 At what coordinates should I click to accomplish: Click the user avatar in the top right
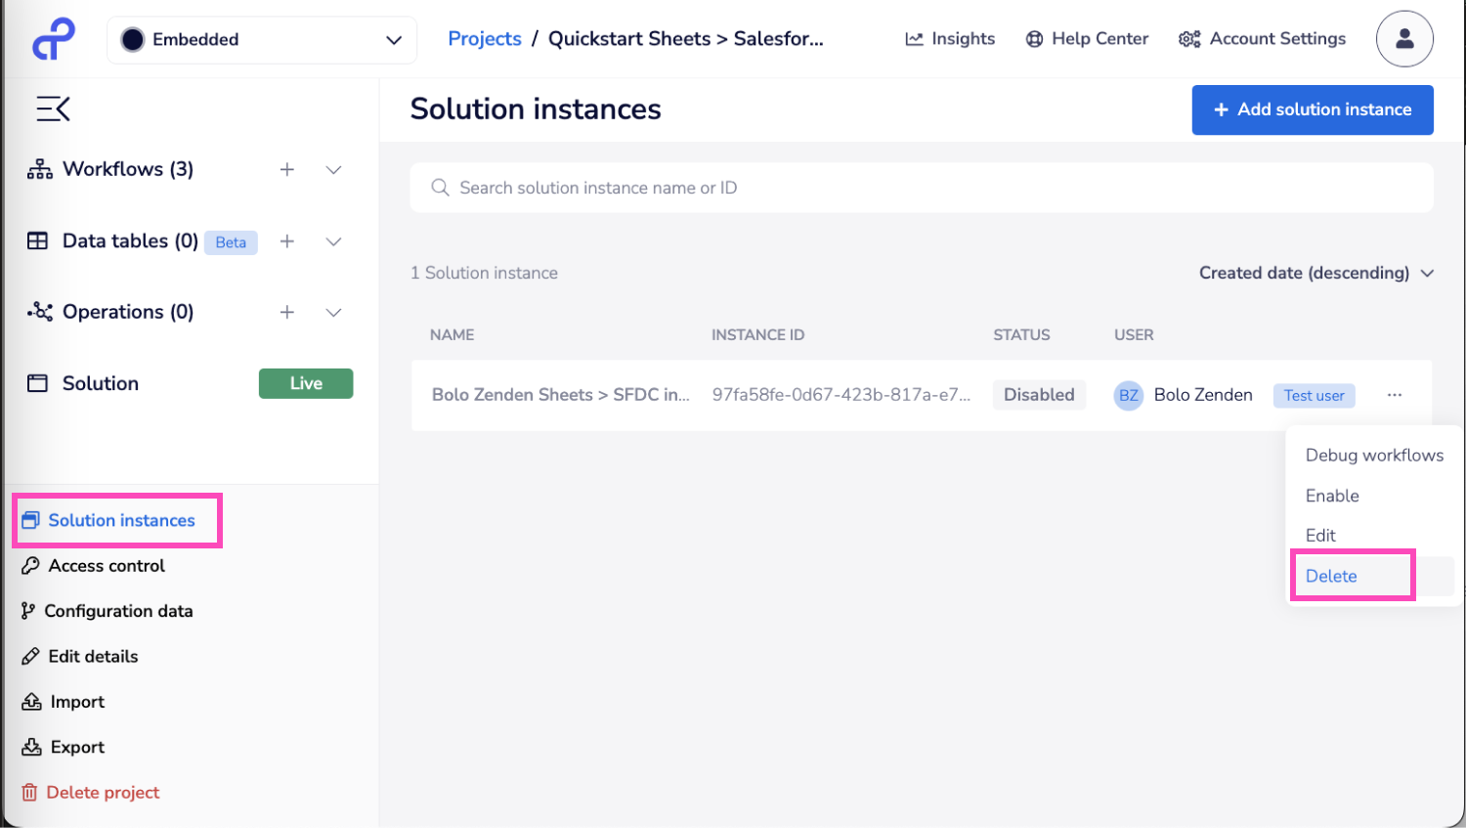(1404, 38)
